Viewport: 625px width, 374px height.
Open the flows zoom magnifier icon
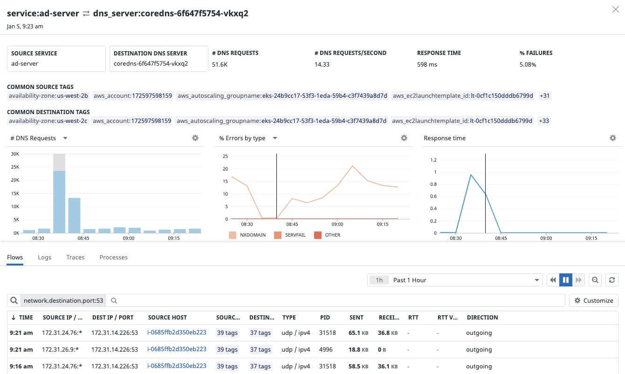pyautogui.click(x=595, y=280)
